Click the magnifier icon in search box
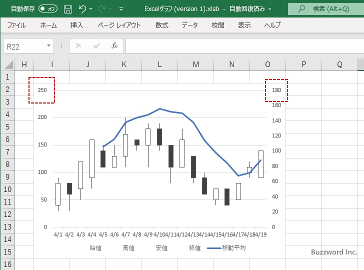Viewport: 364px width, 270px height. [x=301, y=9]
